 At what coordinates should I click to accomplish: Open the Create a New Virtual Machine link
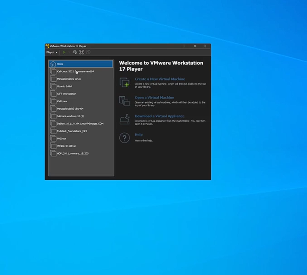[159, 79]
